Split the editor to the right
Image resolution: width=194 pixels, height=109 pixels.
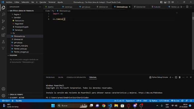click(x=187, y=7)
